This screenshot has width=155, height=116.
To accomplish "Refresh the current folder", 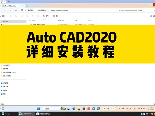I will pyautogui.click(x=16, y=10).
